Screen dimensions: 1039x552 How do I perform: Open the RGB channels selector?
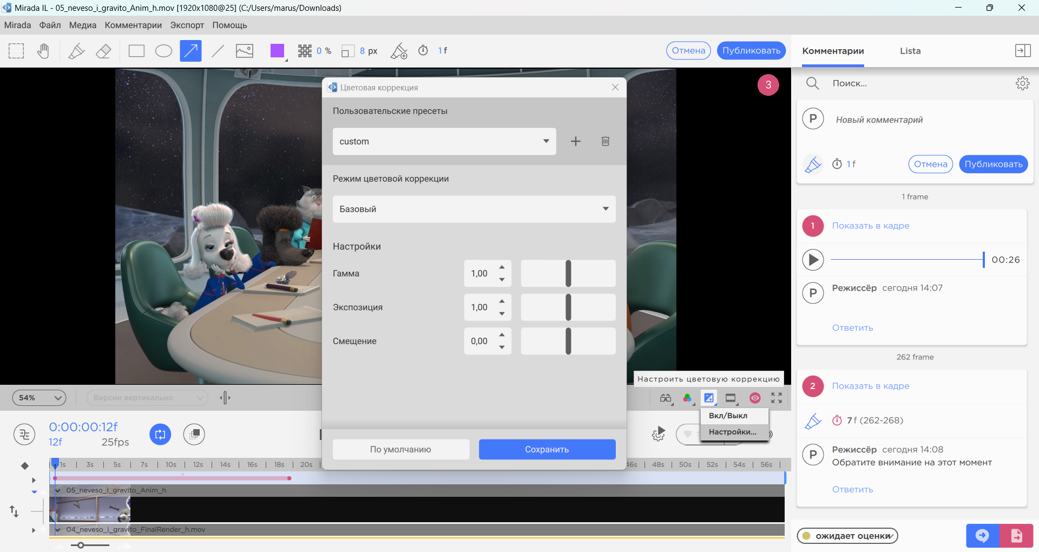(x=687, y=398)
